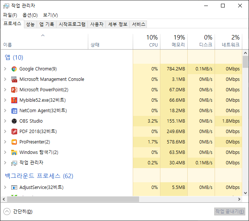The width and height of the screenshot is (249, 221).
Task: Sort by the 이름 column header
Action: pos(44,42)
